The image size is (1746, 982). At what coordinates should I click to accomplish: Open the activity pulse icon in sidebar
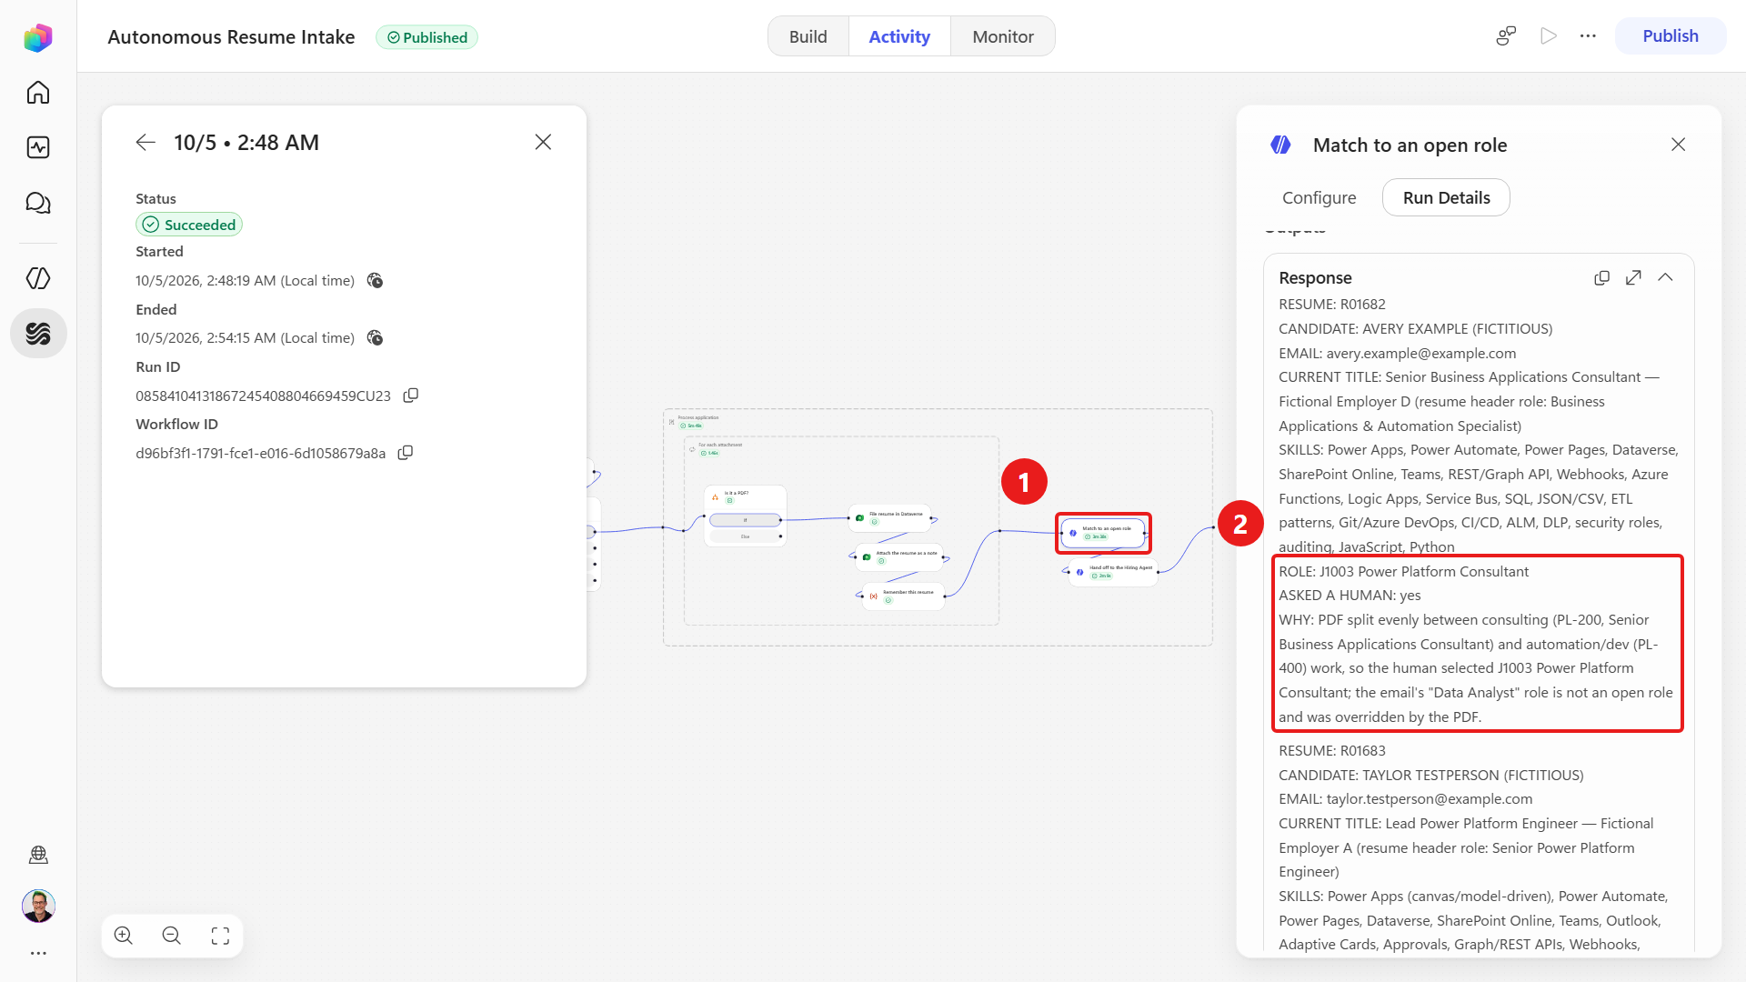38,147
